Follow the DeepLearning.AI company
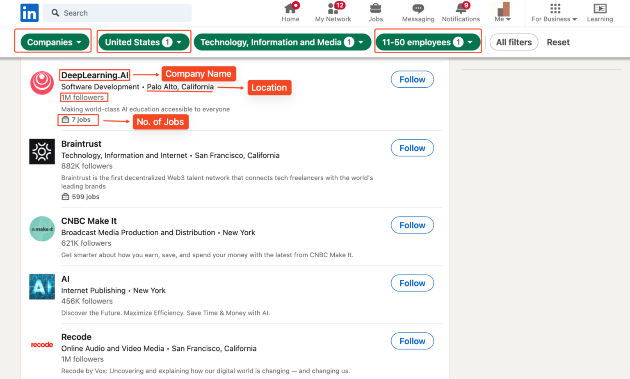Image resolution: width=630 pixels, height=379 pixels. tap(412, 79)
